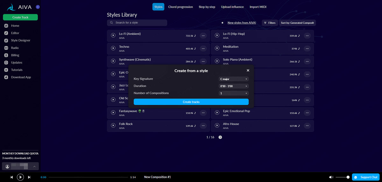Play the Lo-Fi (Ambient) style preview

coord(113,36)
